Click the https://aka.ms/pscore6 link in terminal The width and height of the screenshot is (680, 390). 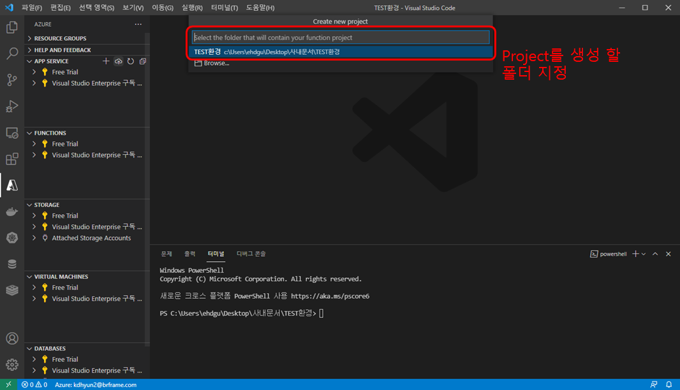(330, 296)
